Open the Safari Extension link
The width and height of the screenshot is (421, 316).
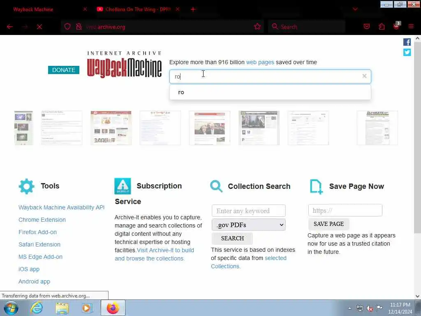39,244
